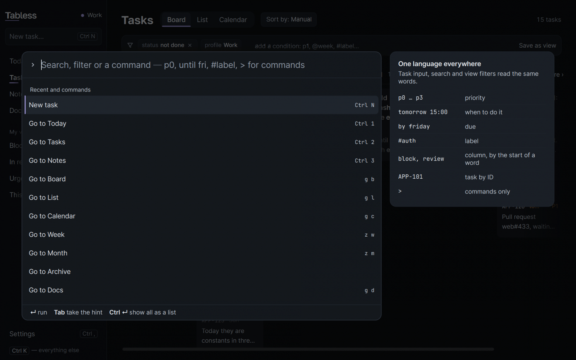Switch to the Board tab
Screen dimensions: 576x360
(176, 20)
